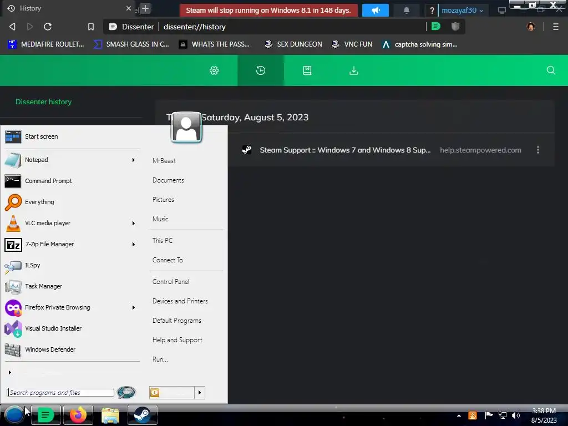The width and height of the screenshot is (568, 426).
Task: Open Devices and Printers
Action: (180, 301)
